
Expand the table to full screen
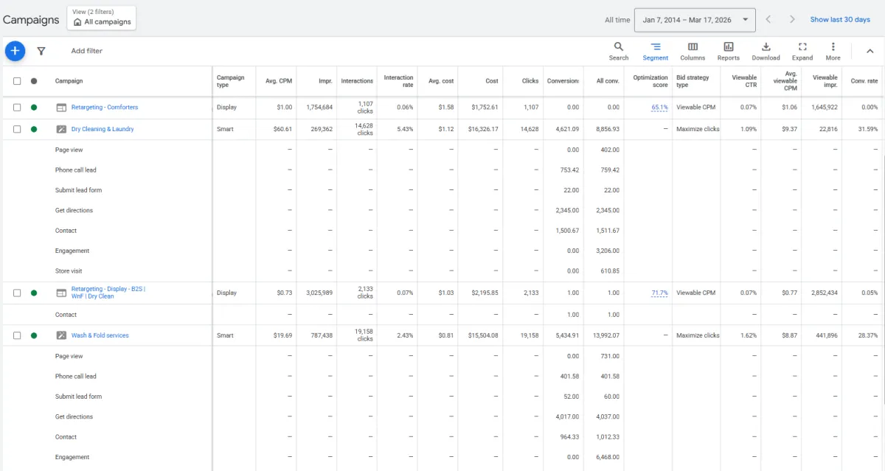[802, 51]
